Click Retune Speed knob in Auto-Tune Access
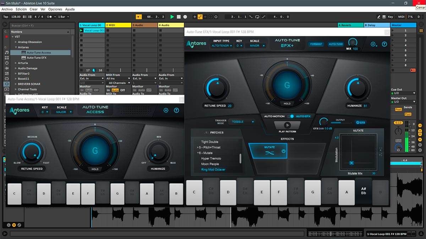 coord(32,152)
